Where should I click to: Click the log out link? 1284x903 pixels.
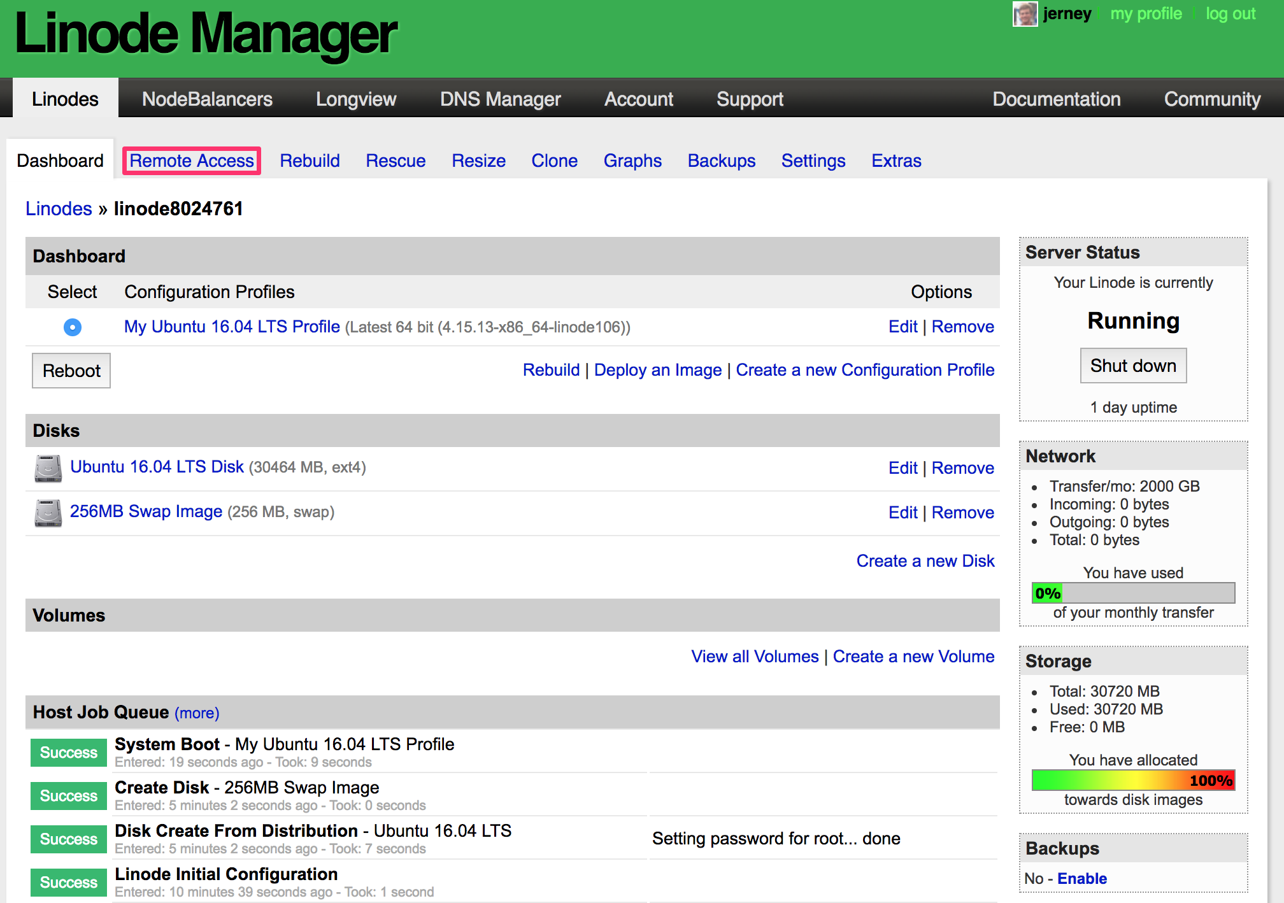point(1230,13)
